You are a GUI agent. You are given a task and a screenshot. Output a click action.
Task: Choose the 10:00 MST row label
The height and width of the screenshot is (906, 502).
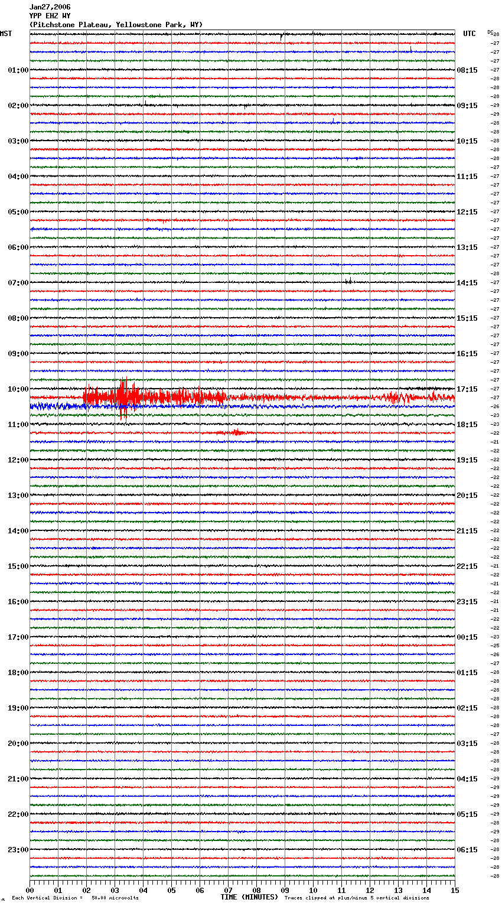tap(18, 389)
